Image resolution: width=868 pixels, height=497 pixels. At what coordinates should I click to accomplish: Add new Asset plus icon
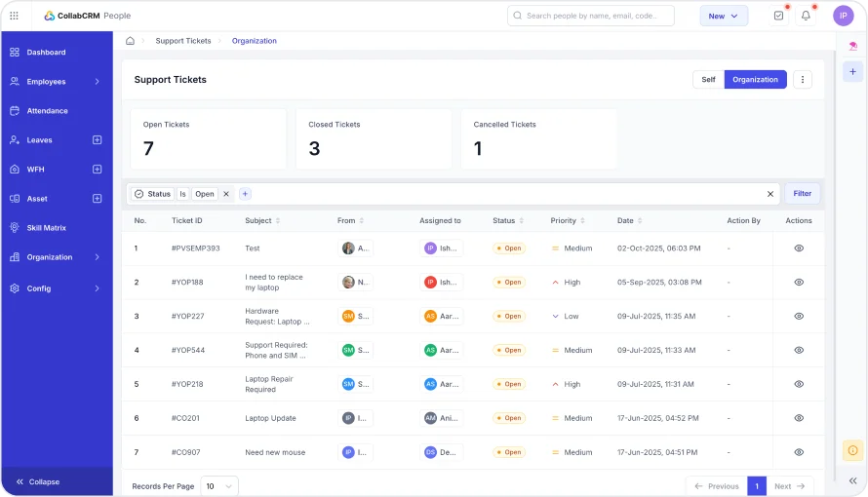pyautogui.click(x=97, y=199)
